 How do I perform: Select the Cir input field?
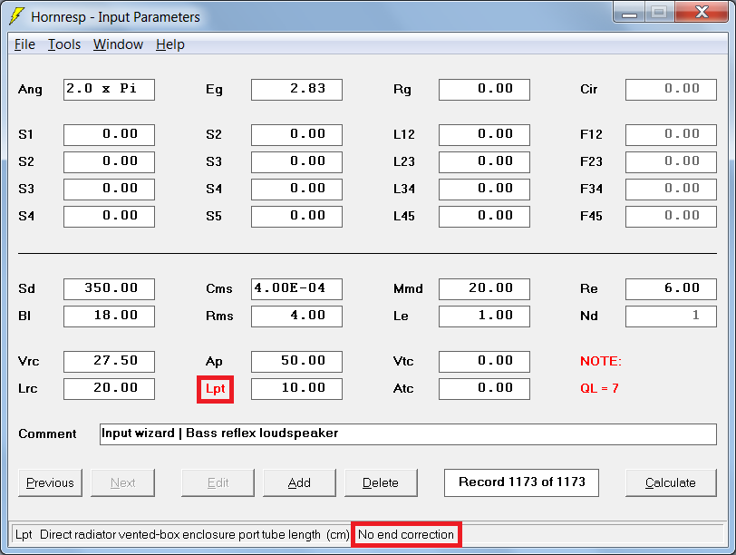(672, 90)
